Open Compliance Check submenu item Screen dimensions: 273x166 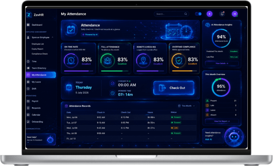click(40, 54)
